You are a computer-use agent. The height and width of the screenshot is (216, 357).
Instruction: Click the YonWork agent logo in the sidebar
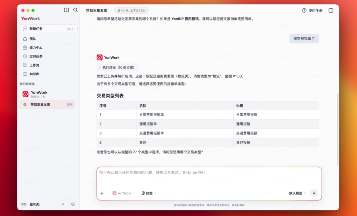[25, 94]
